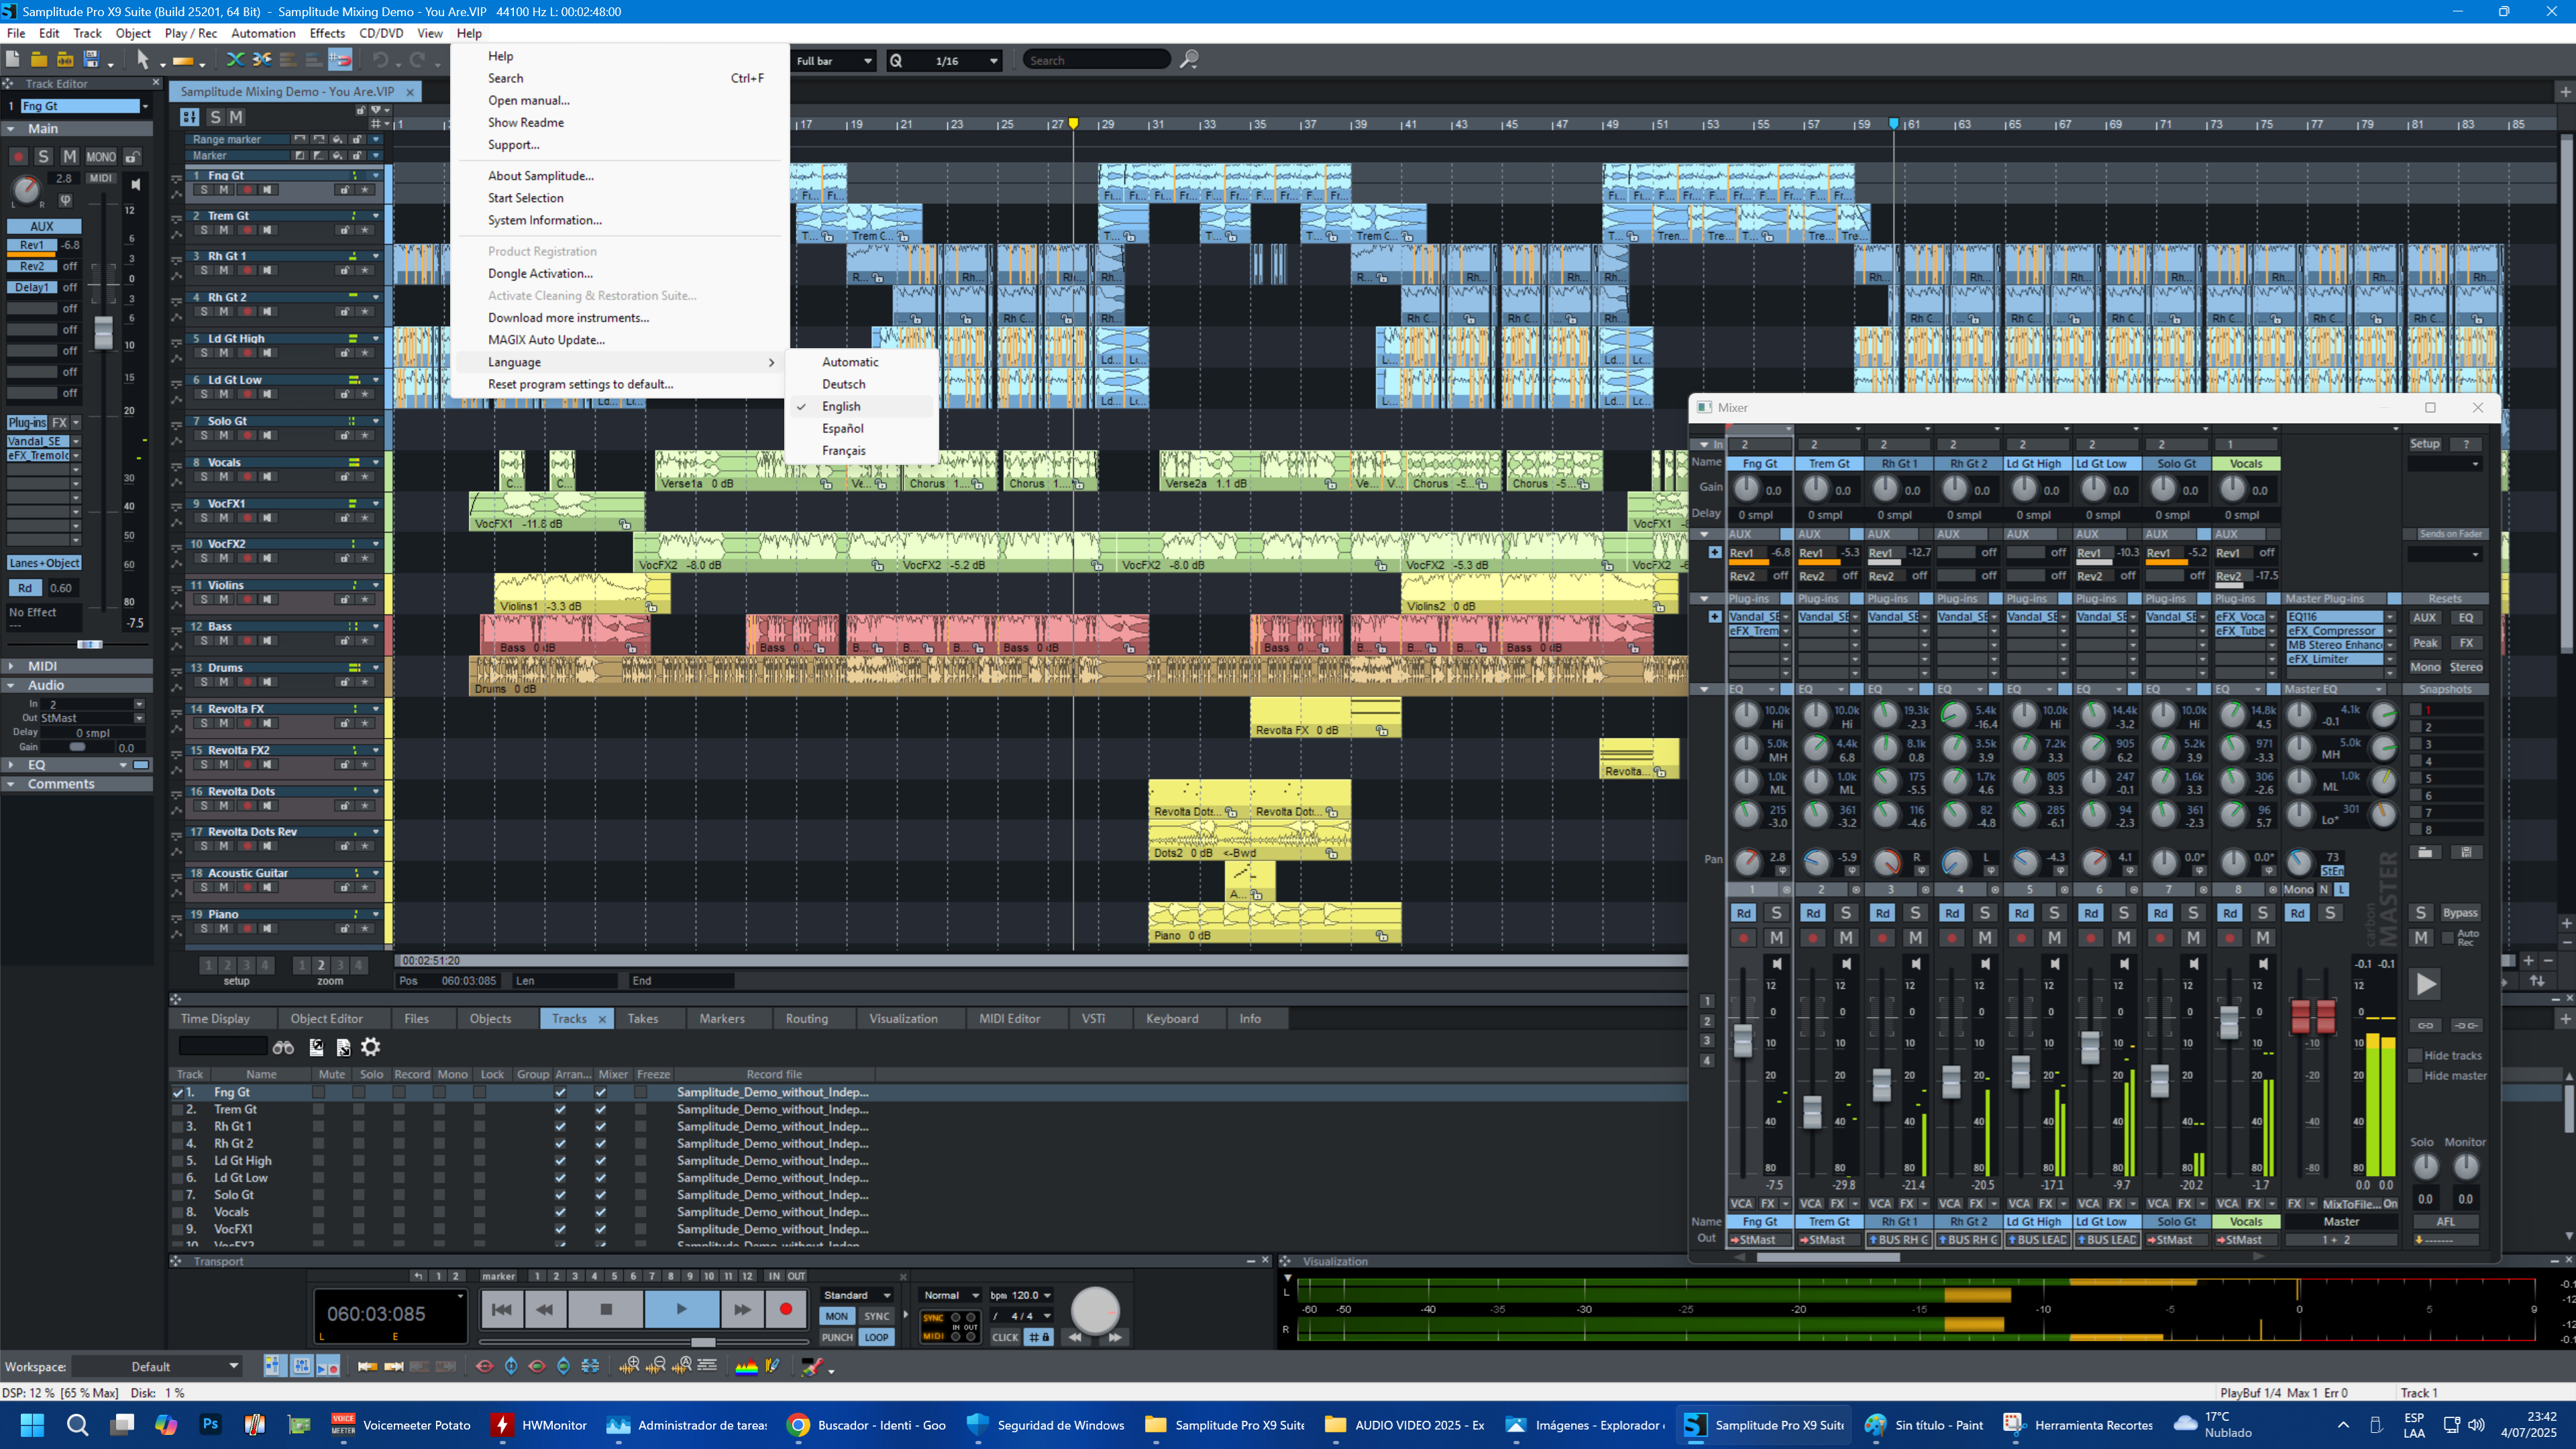Toggle the PUNCH button in Transport

tap(837, 1337)
